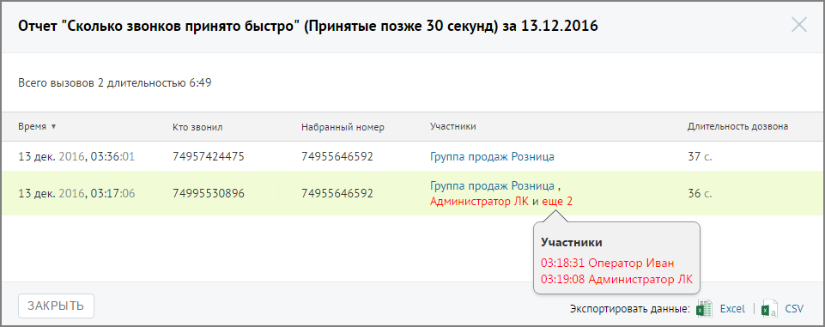The image size is (825, 327).
Task: Click the Экспортировать данные label
Action: click(630, 309)
